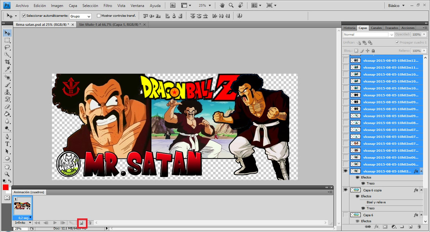Viewport: 430px width, 232px height.
Task: Select the Path Selection tool
Action: 7,151
